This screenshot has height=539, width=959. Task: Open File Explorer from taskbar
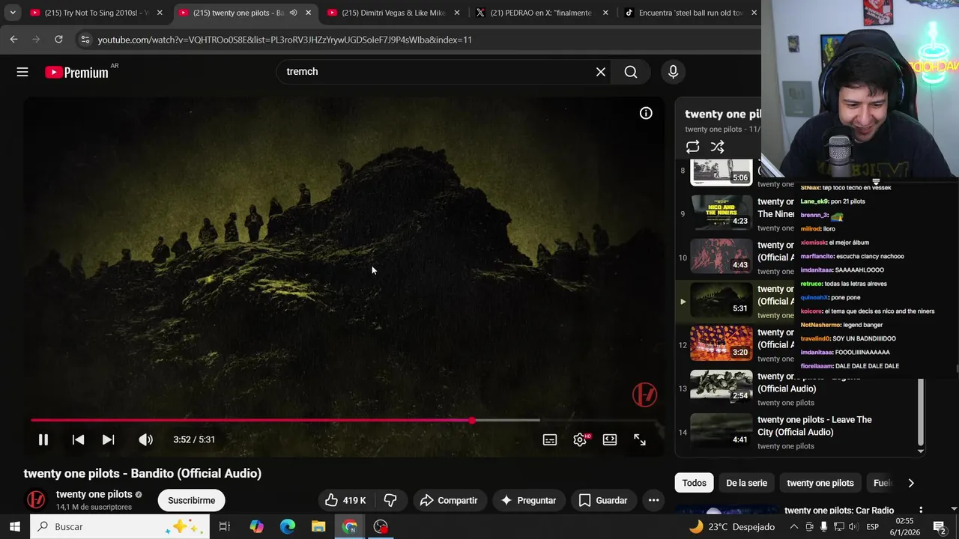tap(318, 526)
